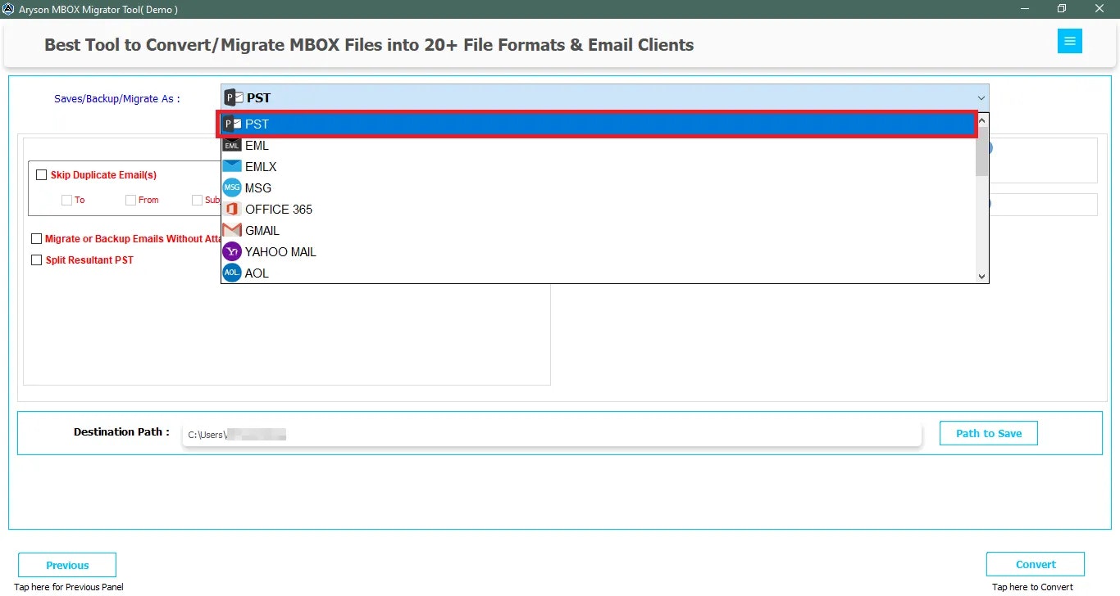Tick the To duplicate filter checkbox
The width and height of the screenshot is (1120, 596).
67,200
